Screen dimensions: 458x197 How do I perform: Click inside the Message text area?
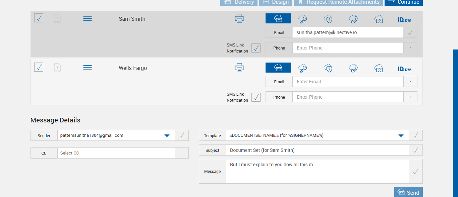[x=317, y=171]
